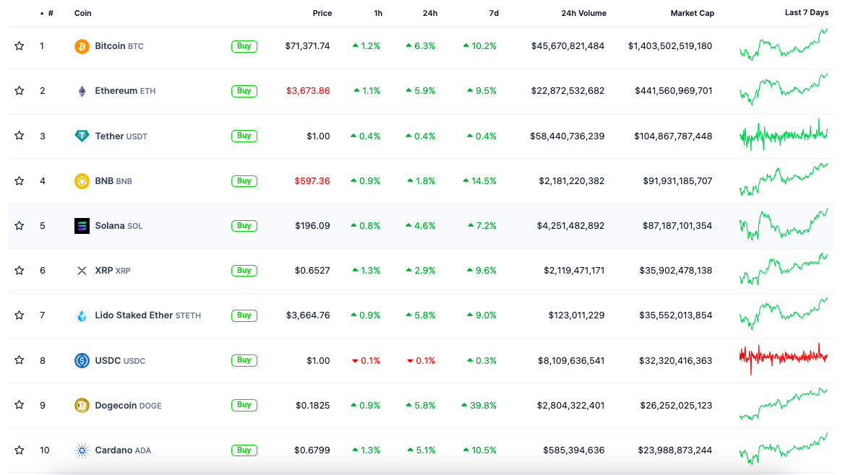Click Bitcoin market cap $1,403,502,519,180
Viewport: 848px width, 475px height.
point(669,46)
